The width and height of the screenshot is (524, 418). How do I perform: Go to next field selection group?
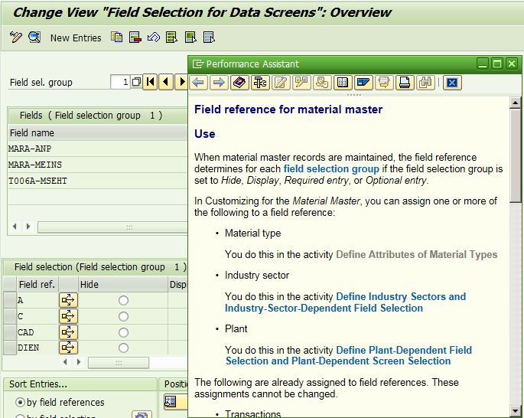coord(181,82)
